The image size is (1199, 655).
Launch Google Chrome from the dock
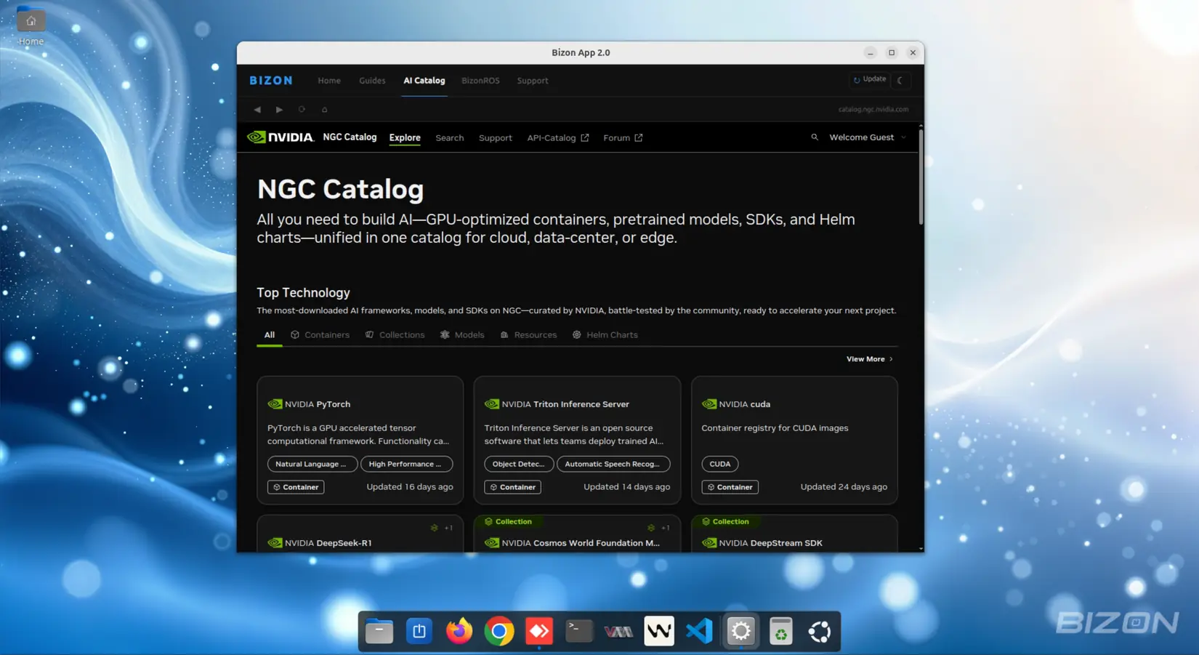coord(498,631)
